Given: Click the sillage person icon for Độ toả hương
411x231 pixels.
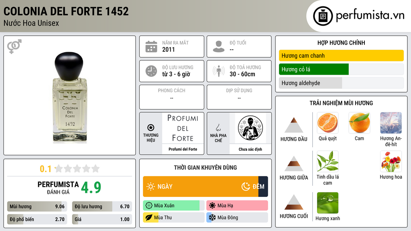Looking at the screenshot, I should tap(219, 71).
